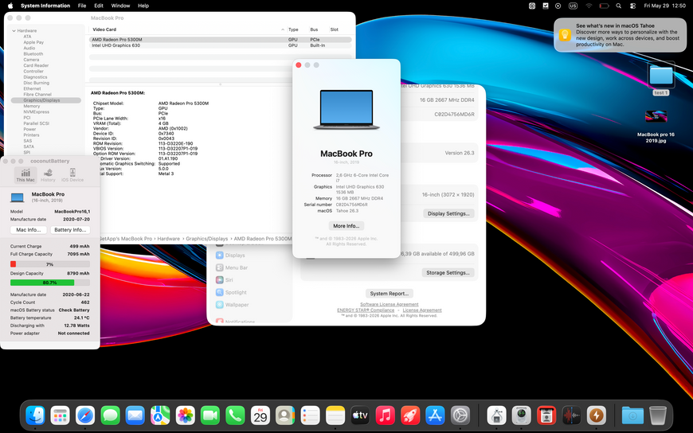Image resolution: width=693 pixels, height=433 pixels.
Task: Open Storage Settings... button
Action: [x=448, y=272]
